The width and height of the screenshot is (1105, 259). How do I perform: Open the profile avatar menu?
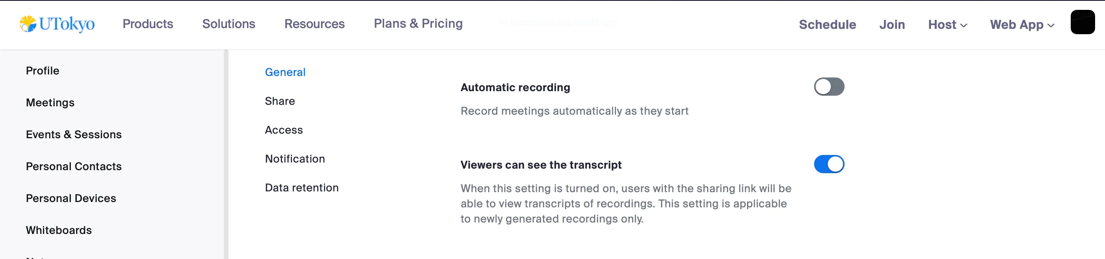click(x=1082, y=22)
